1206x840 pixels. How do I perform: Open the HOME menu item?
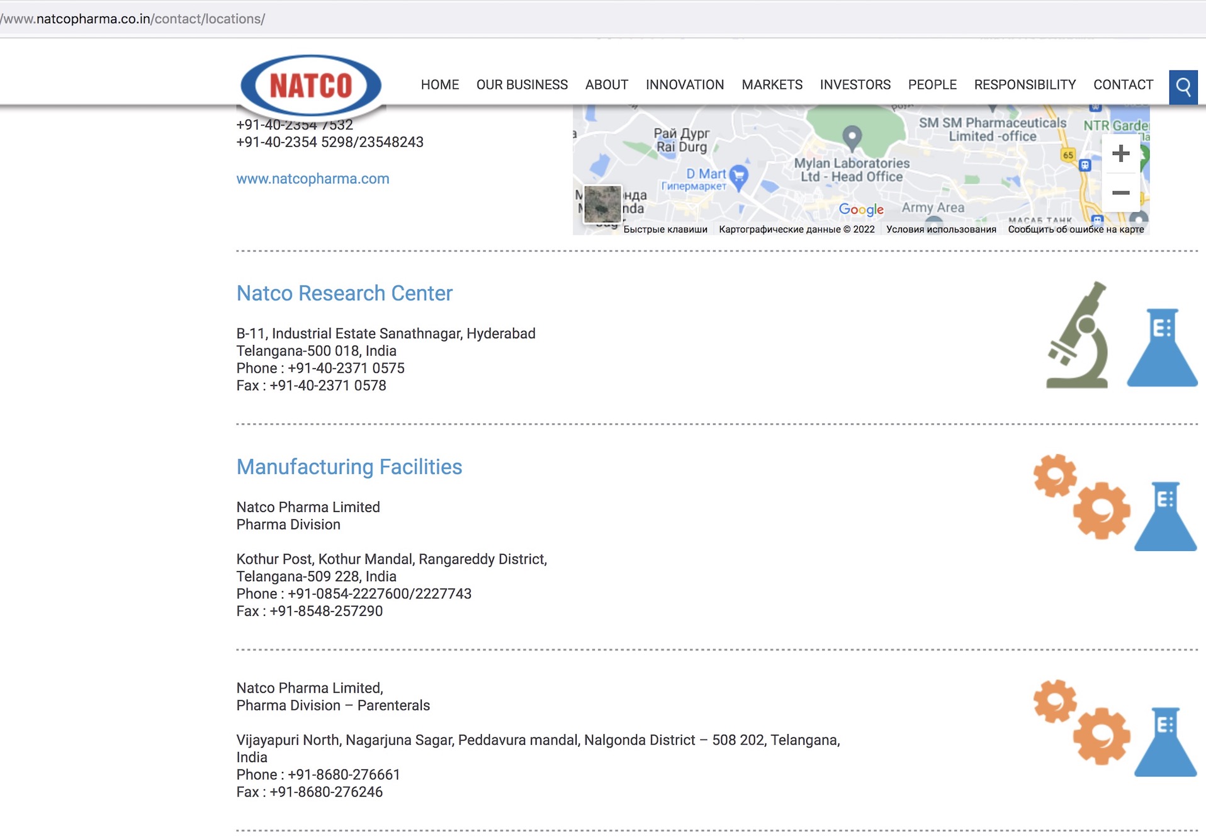(439, 85)
